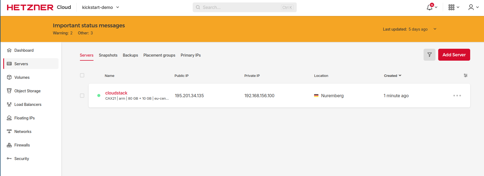This screenshot has width=484, height=176.
Task: Click private IP 192.168.156.100
Action: point(259,96)
